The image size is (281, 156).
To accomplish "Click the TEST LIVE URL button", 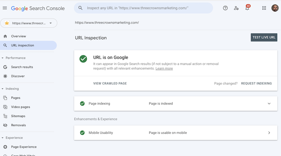I will (264, 37).
